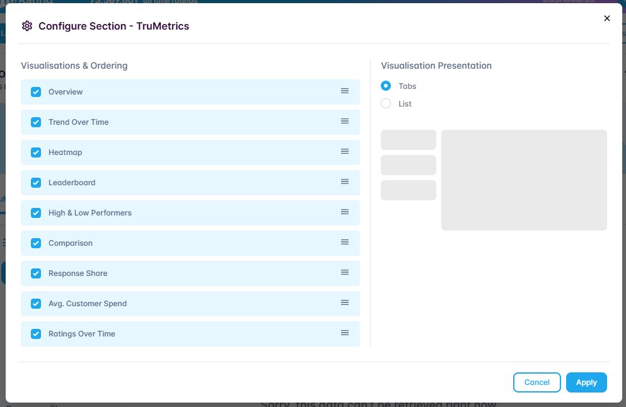The image size is (626, 407).
Task: Click the Trend Over Time label
Action: pos(79,122)
